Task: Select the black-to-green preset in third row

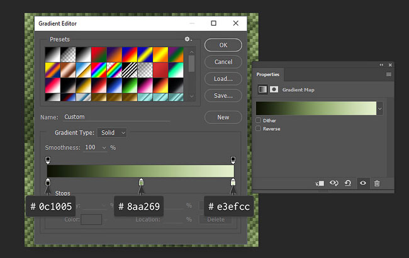Action: coord(130,86)
